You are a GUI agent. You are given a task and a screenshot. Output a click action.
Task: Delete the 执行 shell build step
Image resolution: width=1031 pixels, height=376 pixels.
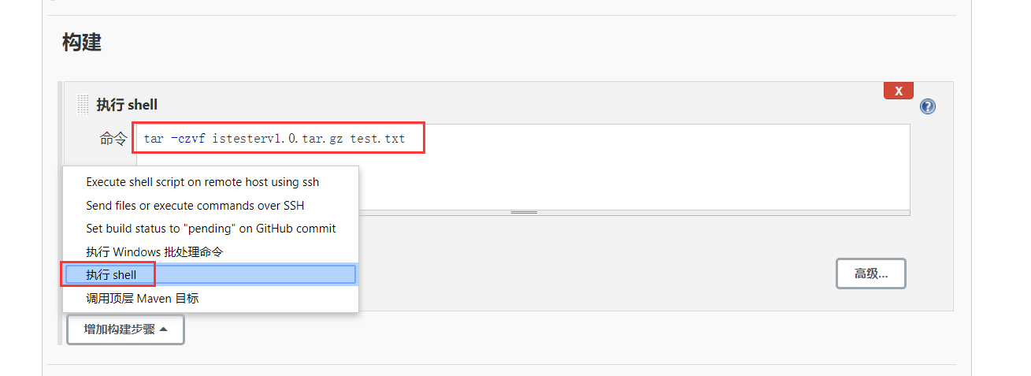898,91
